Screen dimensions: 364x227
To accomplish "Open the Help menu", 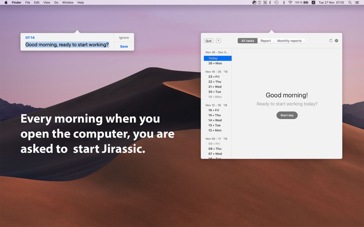I will [x=81, y=3].
